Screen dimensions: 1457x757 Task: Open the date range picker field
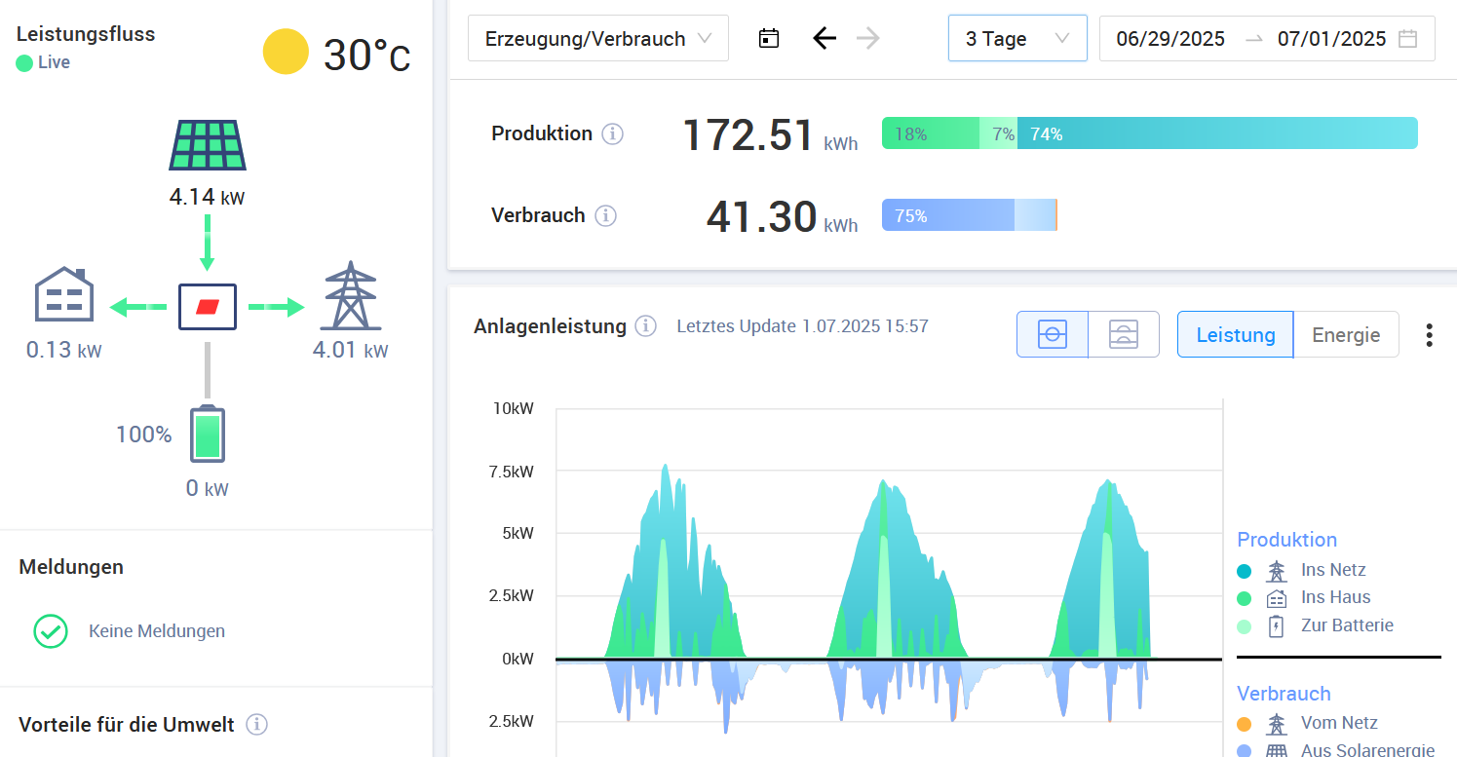click(x=1266, y=39)
